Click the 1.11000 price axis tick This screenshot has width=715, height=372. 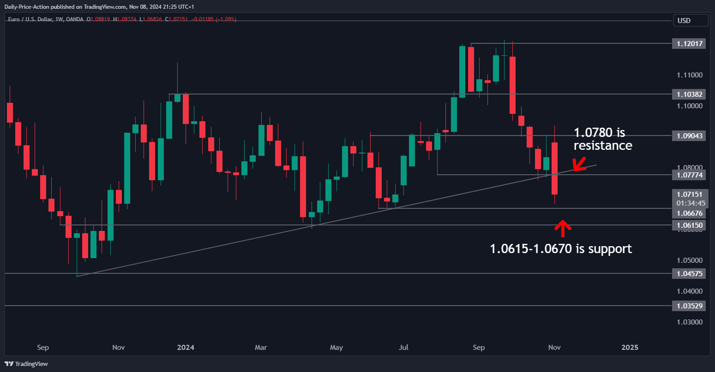point(690,75)
